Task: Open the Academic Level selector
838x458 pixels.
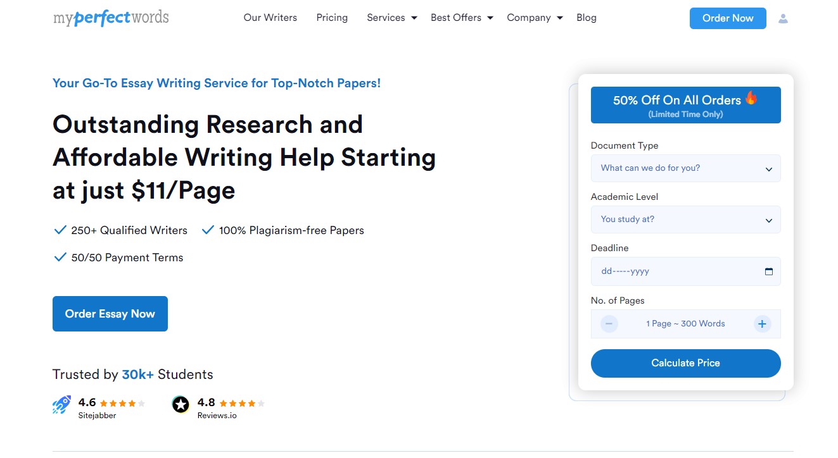Action: (x=685, y=219)
